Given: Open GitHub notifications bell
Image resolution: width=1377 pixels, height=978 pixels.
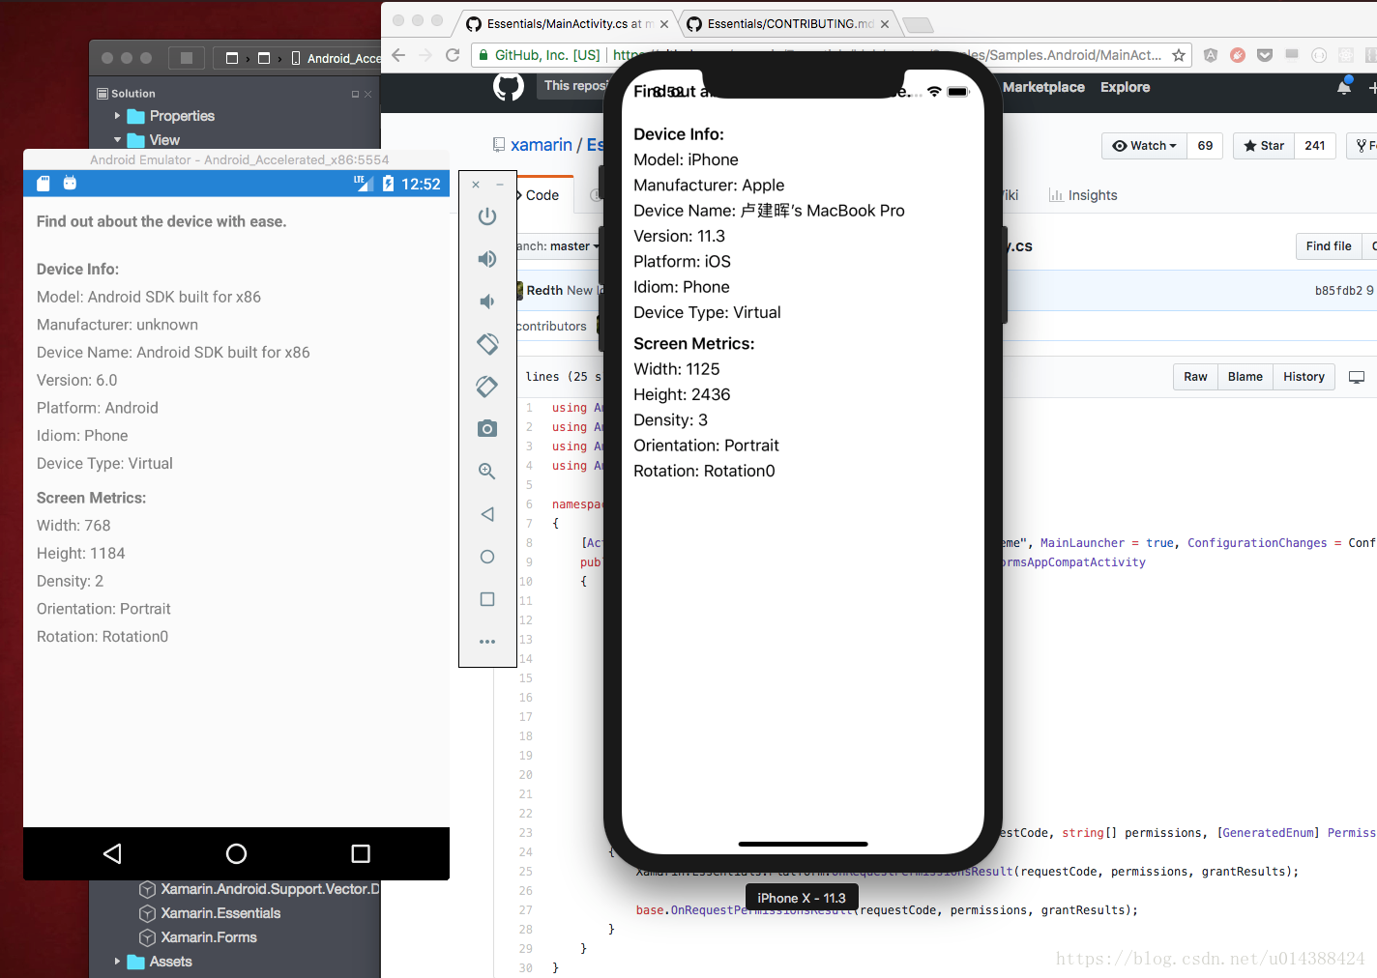Looking at the screenshot, I should (1344, 87).
